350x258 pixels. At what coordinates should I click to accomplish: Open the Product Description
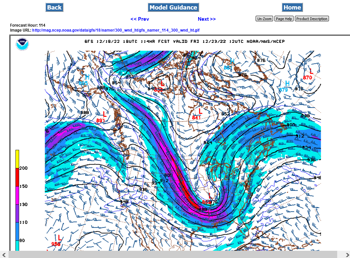coord(312,19)
